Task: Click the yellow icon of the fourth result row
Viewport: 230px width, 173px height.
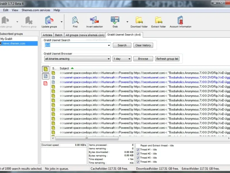Action: [x=53, y=87]
